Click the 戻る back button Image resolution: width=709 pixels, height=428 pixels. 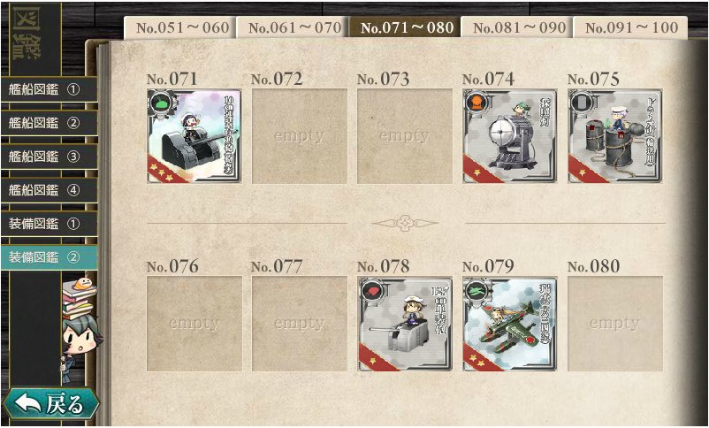click(51, 403)
